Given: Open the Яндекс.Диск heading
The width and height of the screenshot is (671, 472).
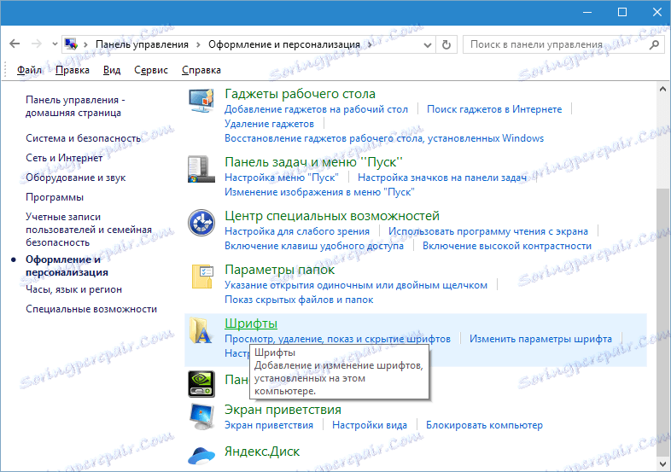Looking at the screenshot, I should click(x=262, y=452).
